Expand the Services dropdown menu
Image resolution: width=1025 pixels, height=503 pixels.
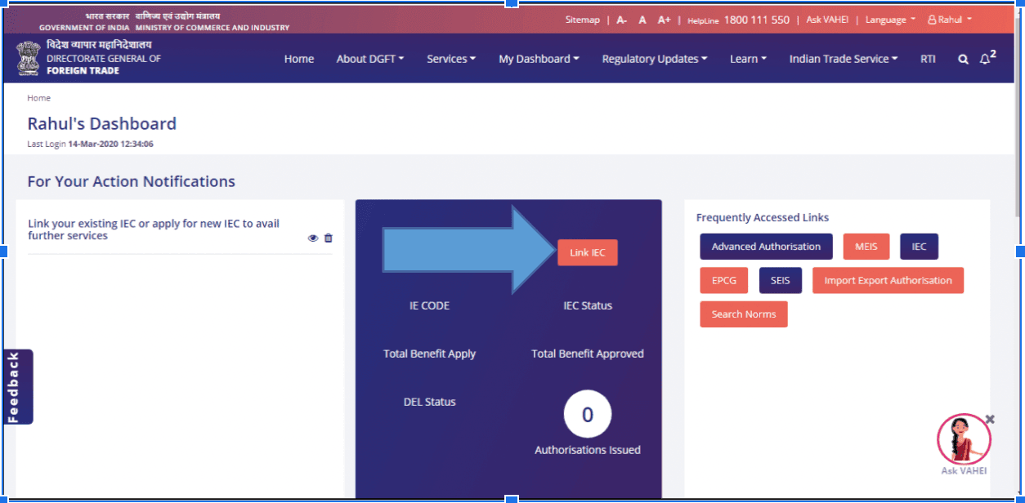450,59
